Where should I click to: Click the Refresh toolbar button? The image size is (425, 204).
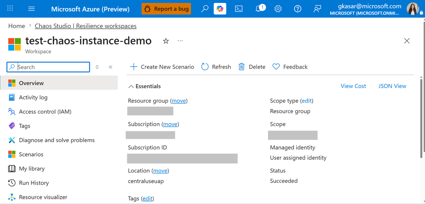click(x=216, y=67)
